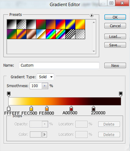Select the Red, Green gradient preset
Screen dimensions: 130x151
[41, 24]
